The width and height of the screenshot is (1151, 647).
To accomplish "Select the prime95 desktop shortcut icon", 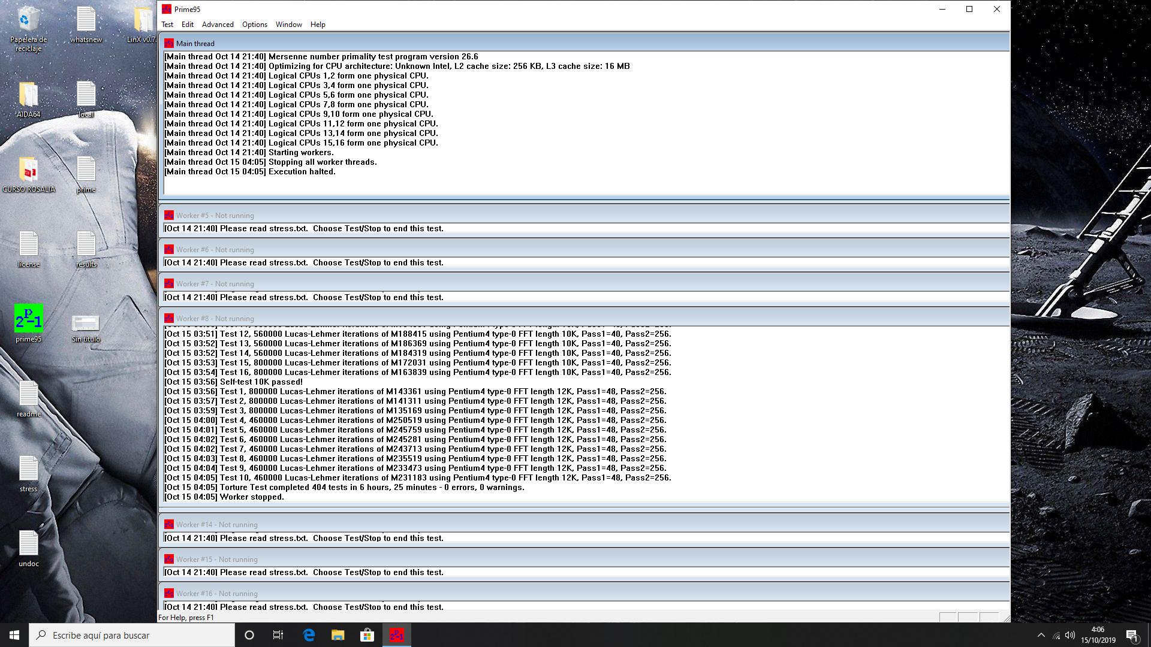I will coord(28,319).
